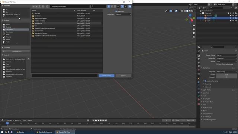The height and width of the screenshot is (134, 238).
Task: Open the Playback menu in timeline
Action: click(x=10, y=120)
